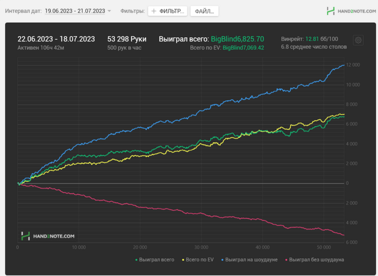Toggle the Выиграл без шоудауна legend series

point(315,260)
